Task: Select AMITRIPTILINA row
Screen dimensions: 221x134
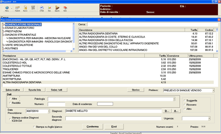Action: coord(108,76)
